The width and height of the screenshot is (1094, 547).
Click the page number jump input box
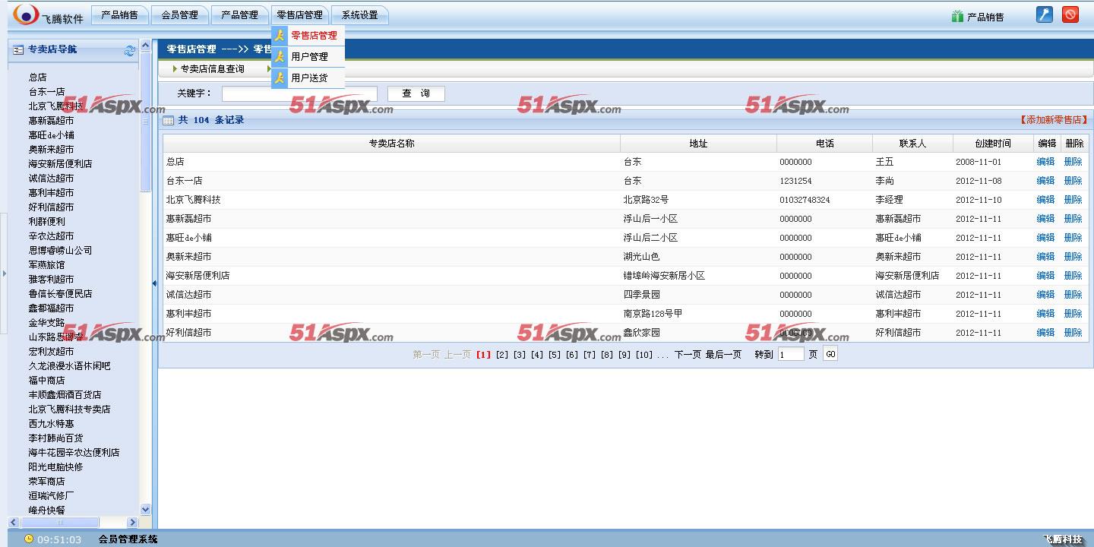(x=791, y=354)
